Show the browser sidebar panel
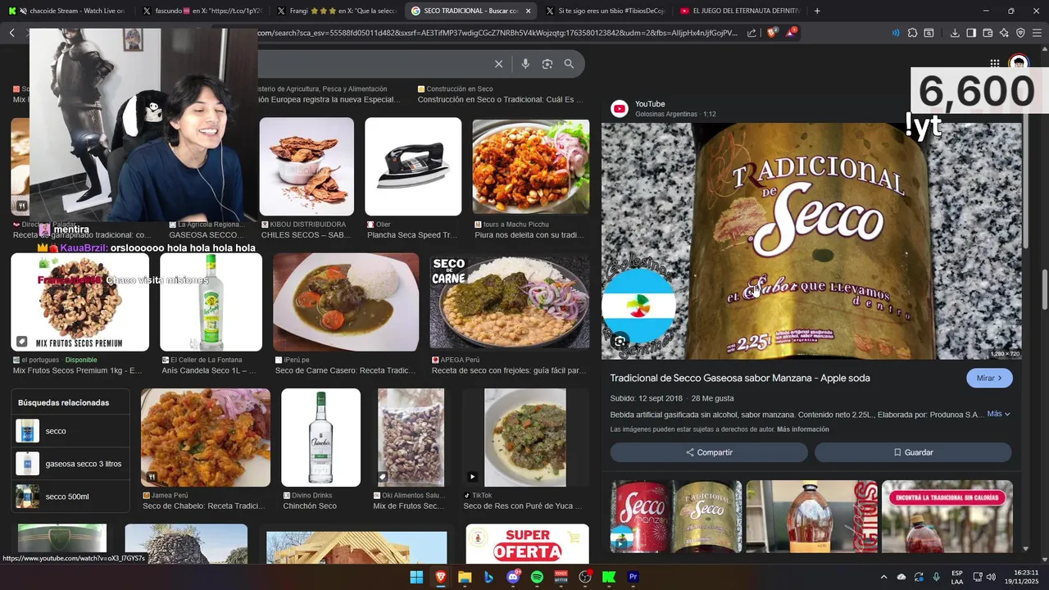 tap(971, 33)
